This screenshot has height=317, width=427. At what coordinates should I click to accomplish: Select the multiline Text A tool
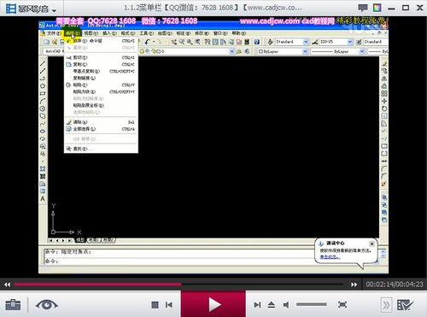pyautogui.click(x=43, y=198)
